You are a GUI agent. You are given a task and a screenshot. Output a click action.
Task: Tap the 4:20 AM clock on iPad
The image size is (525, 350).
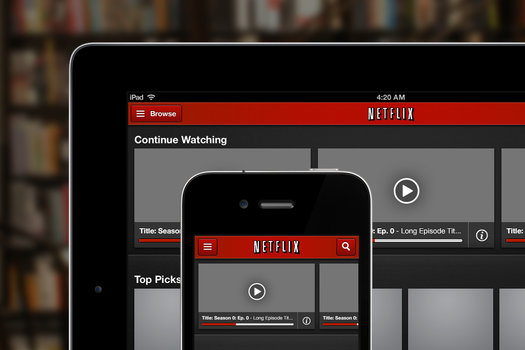point(391,97)
